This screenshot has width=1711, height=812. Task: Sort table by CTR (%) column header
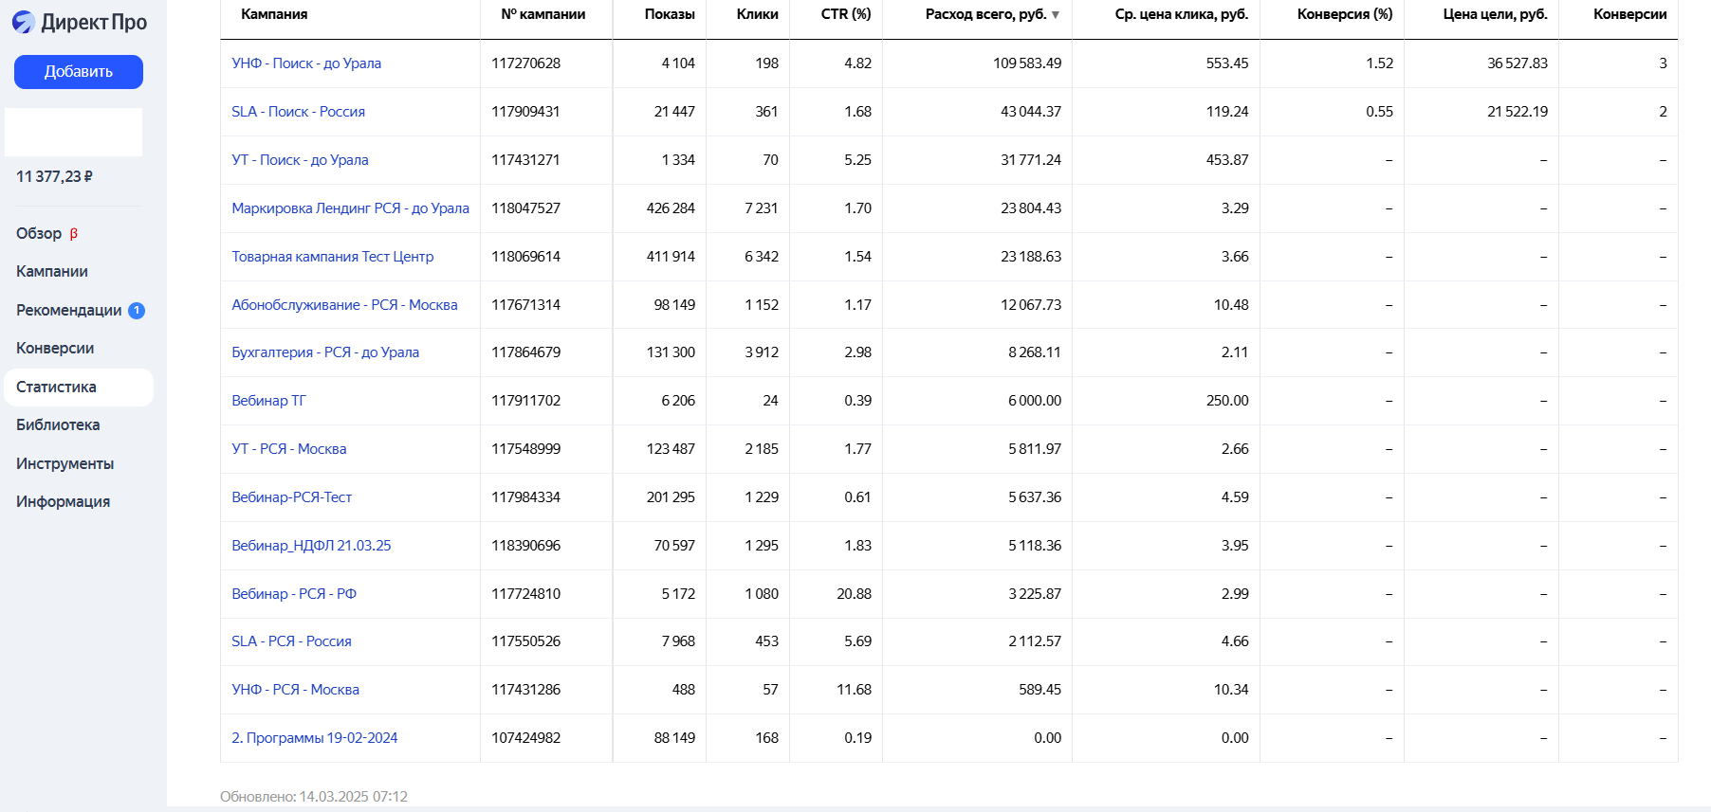click(x=846, y=14)
